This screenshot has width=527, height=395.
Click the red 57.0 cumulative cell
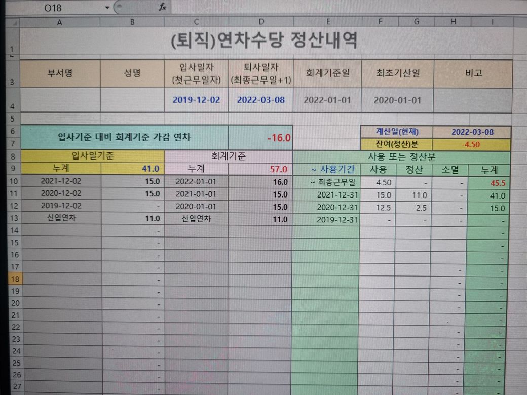260,169
